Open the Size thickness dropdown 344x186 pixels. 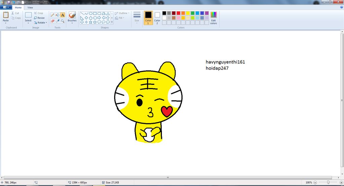[x=137, y=17]
